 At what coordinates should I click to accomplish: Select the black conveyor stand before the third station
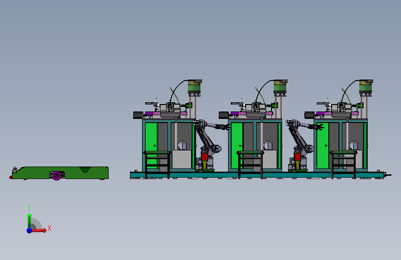[344, 164]
